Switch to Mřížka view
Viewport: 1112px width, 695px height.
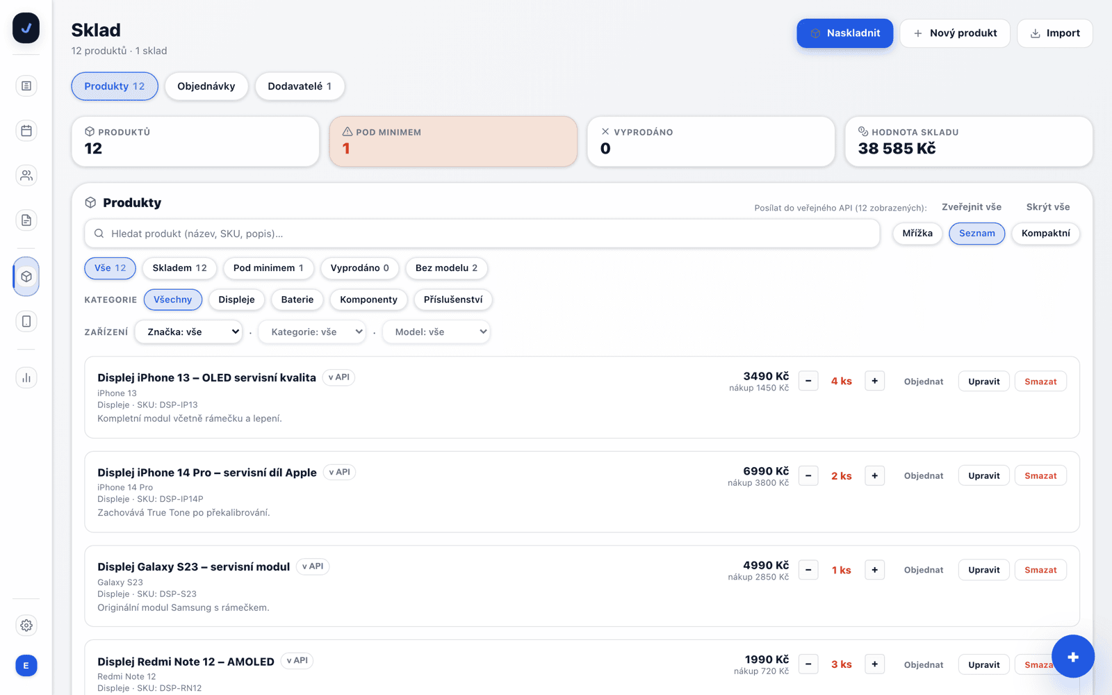point(917,234)
